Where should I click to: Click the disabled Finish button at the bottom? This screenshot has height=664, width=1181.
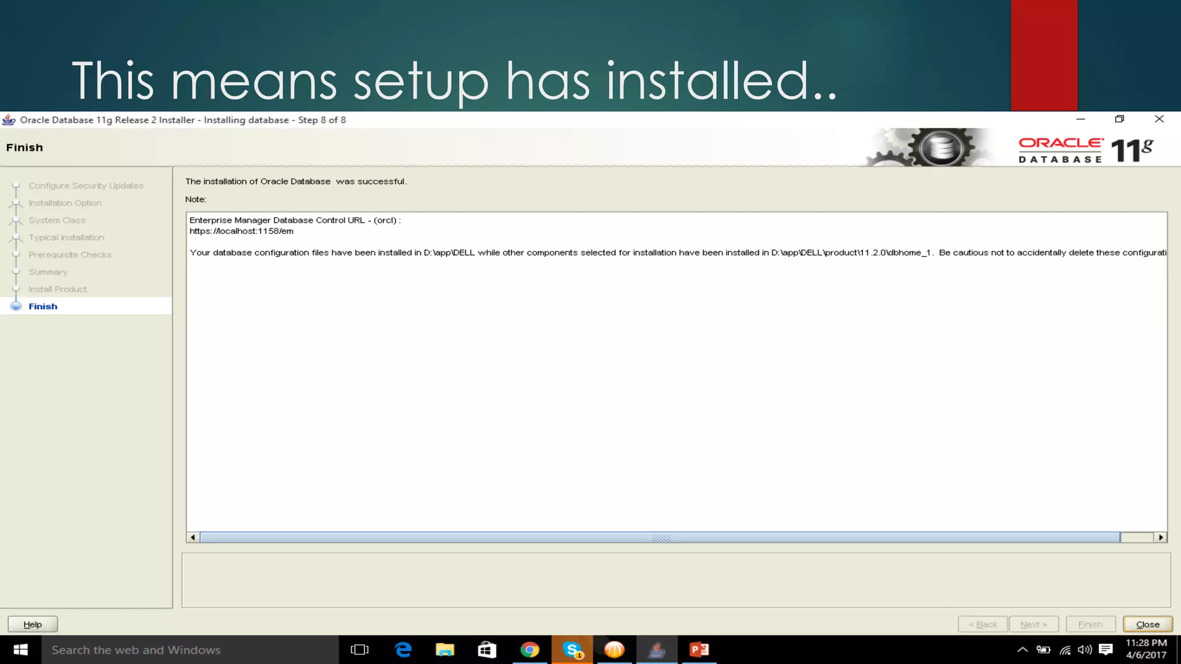point(1090,624)
